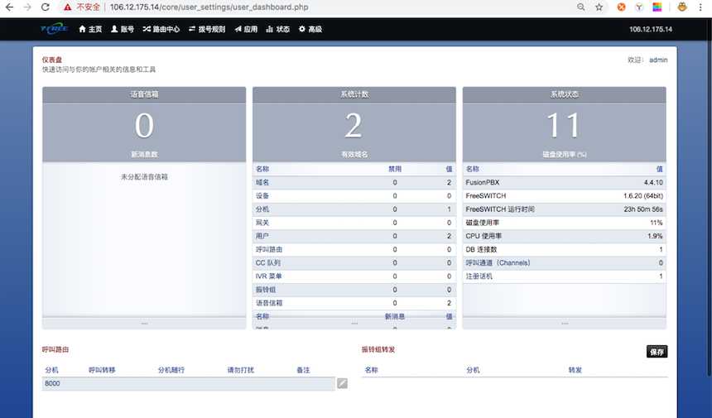Click the 分机 row in system counts

354,209
